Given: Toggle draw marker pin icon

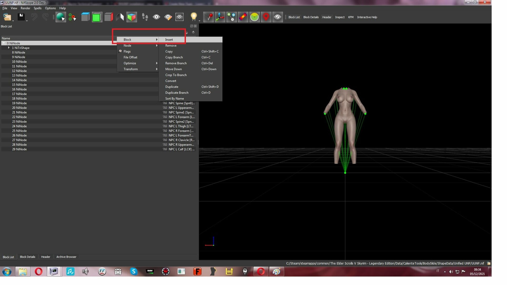Looking at the screenshot, I should pos(209,17).
